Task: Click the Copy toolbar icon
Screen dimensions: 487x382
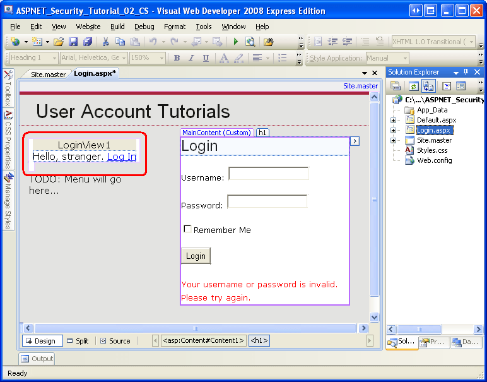Action: click(x=120, y=42)
